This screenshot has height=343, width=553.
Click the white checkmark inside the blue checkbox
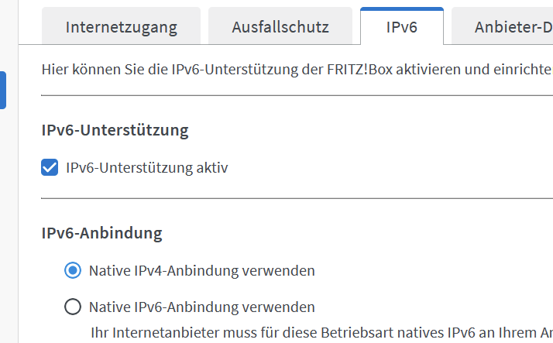50,167
